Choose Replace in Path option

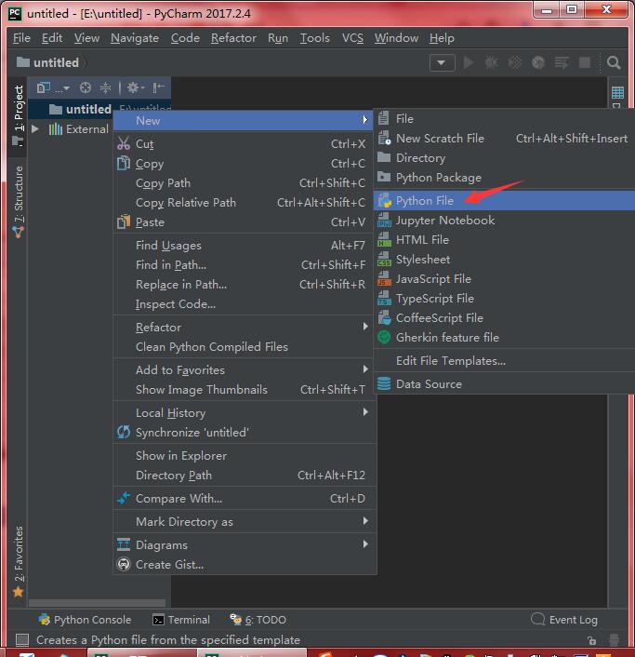pos(244,285)
